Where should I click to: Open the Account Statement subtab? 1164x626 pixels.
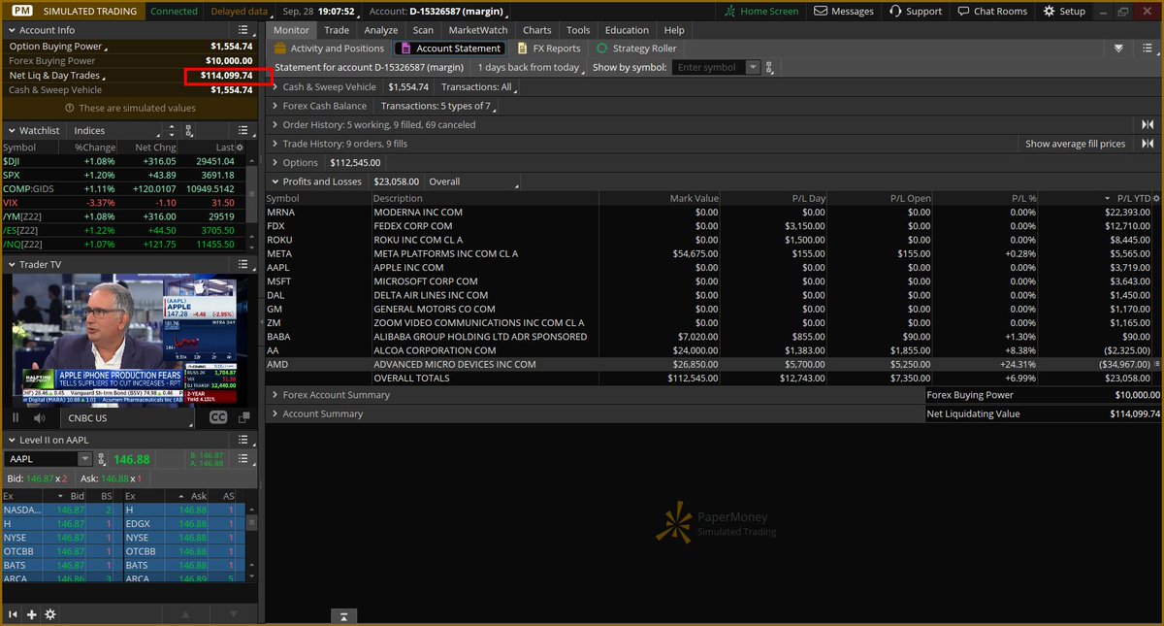(450, 48)
